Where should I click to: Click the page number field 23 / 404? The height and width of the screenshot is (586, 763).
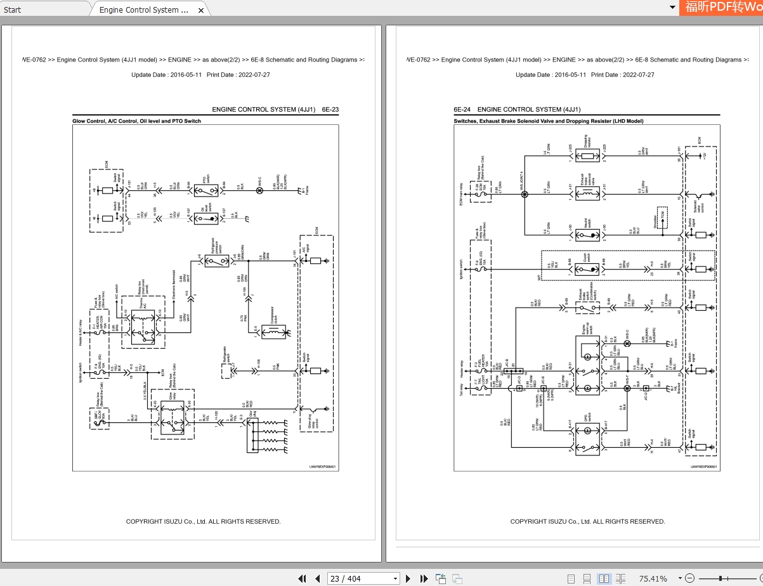pyautogui.click(x=360, y=578)
